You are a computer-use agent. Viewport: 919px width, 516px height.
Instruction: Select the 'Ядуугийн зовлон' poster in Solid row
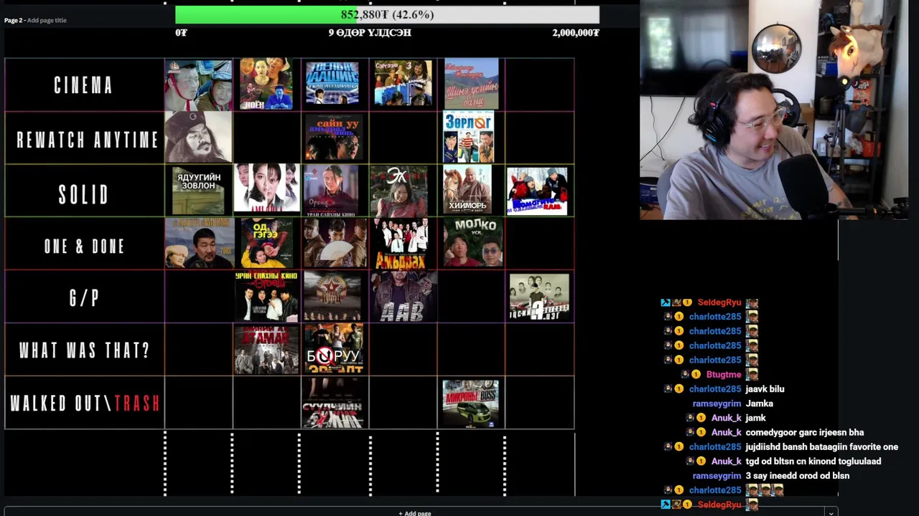[x=198, y=191]
